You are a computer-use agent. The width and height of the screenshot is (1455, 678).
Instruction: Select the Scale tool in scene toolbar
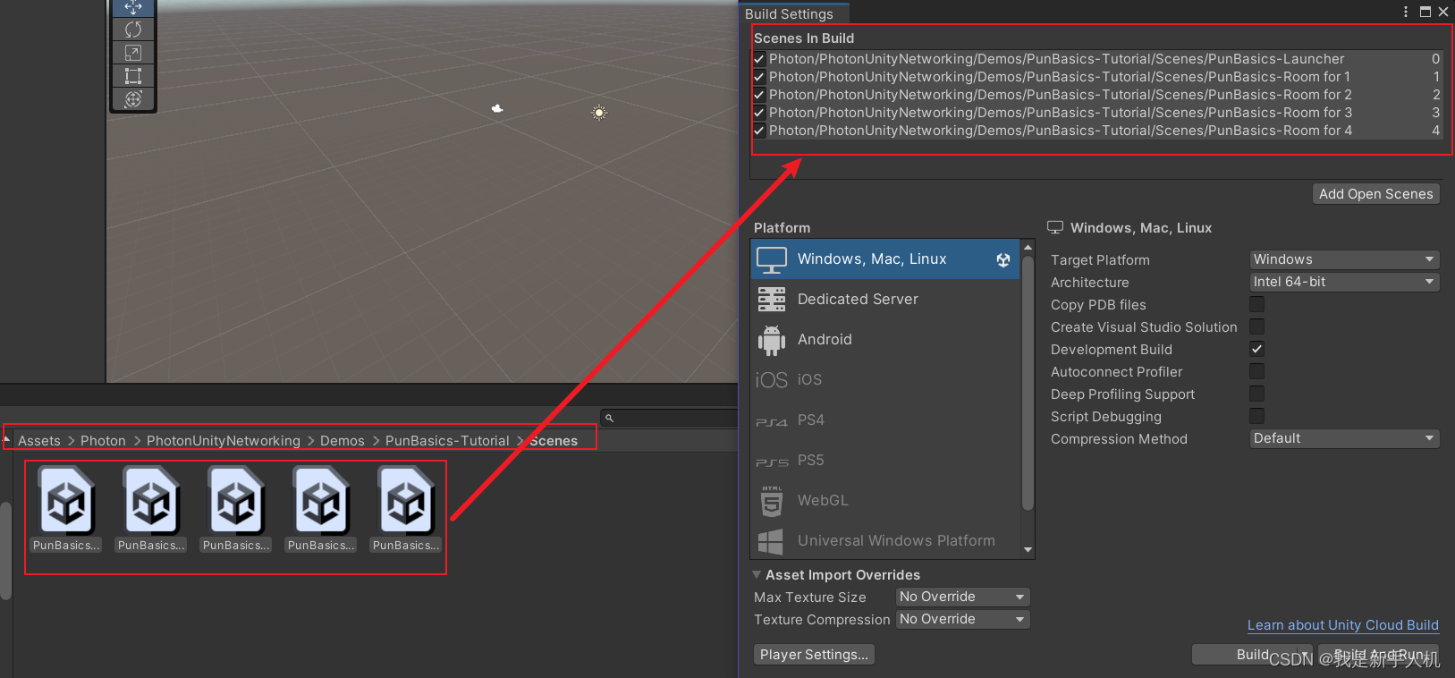133,53
